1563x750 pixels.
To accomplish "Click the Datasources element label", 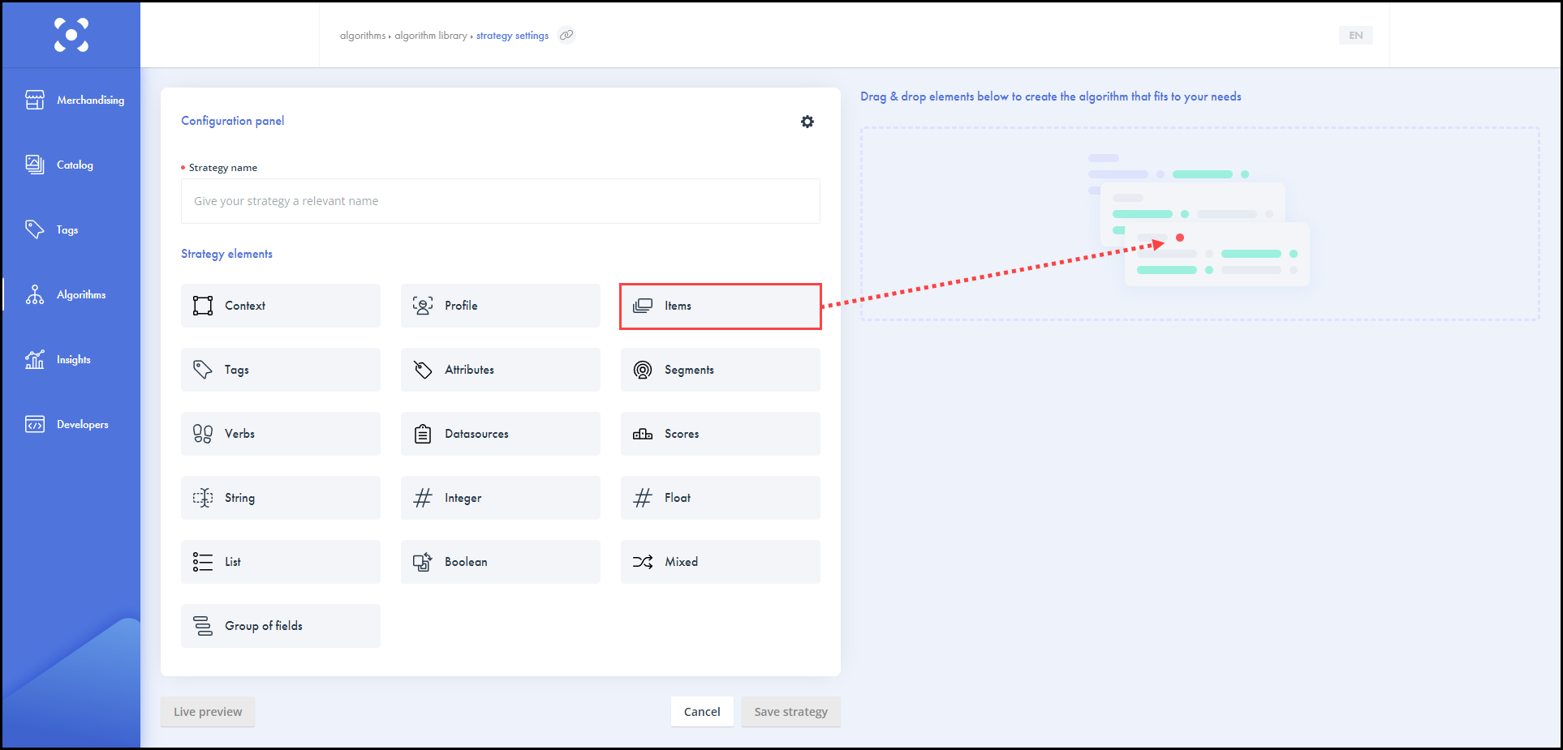I will point(476,434).
